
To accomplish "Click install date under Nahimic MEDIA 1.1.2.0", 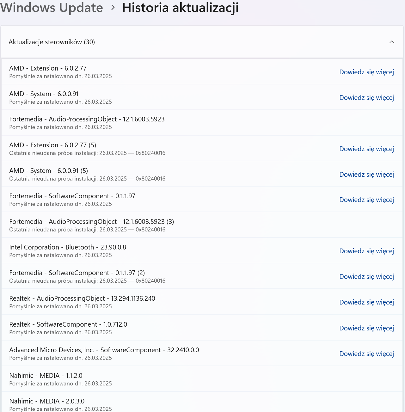I will click(x=60, y=384).
